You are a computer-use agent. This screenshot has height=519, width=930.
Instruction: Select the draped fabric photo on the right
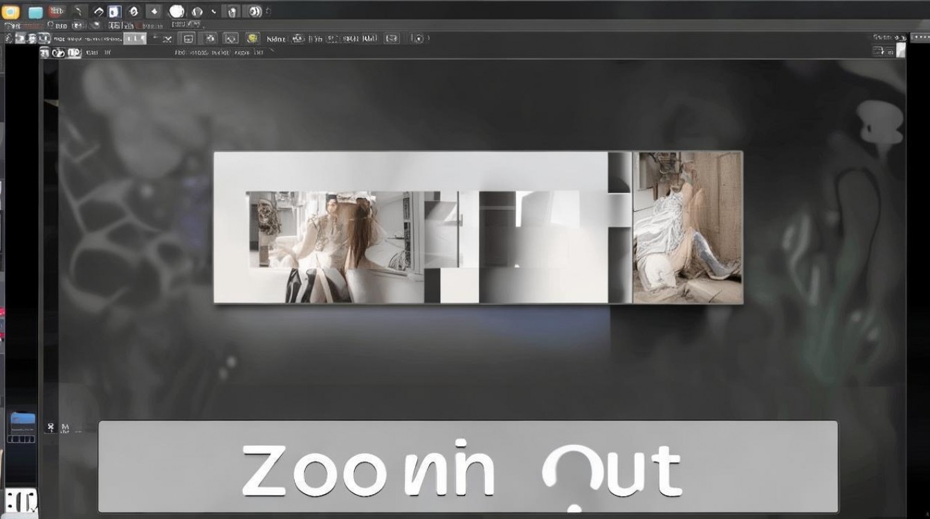(688, 227)
